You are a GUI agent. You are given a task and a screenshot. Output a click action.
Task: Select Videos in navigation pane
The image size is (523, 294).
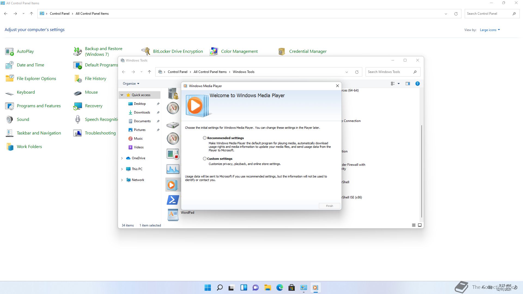[x=139, y=147]
